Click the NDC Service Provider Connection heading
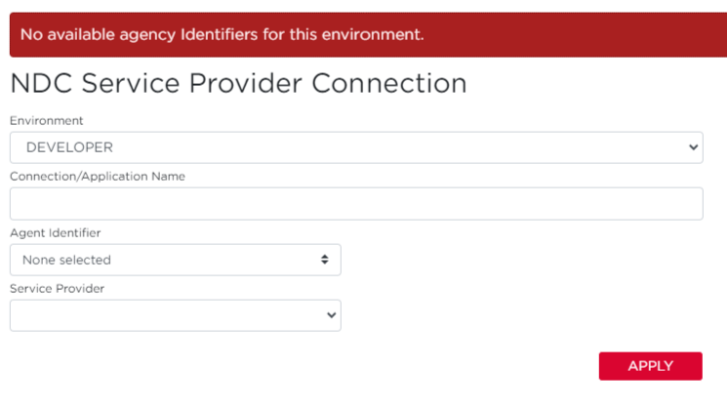Screen dimensions: 727x410 tap(238, 84)
